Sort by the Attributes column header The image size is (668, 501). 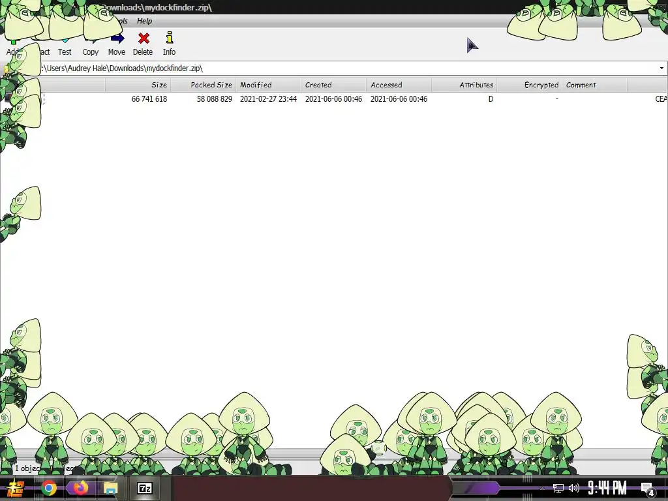click(x=464, y=85)
